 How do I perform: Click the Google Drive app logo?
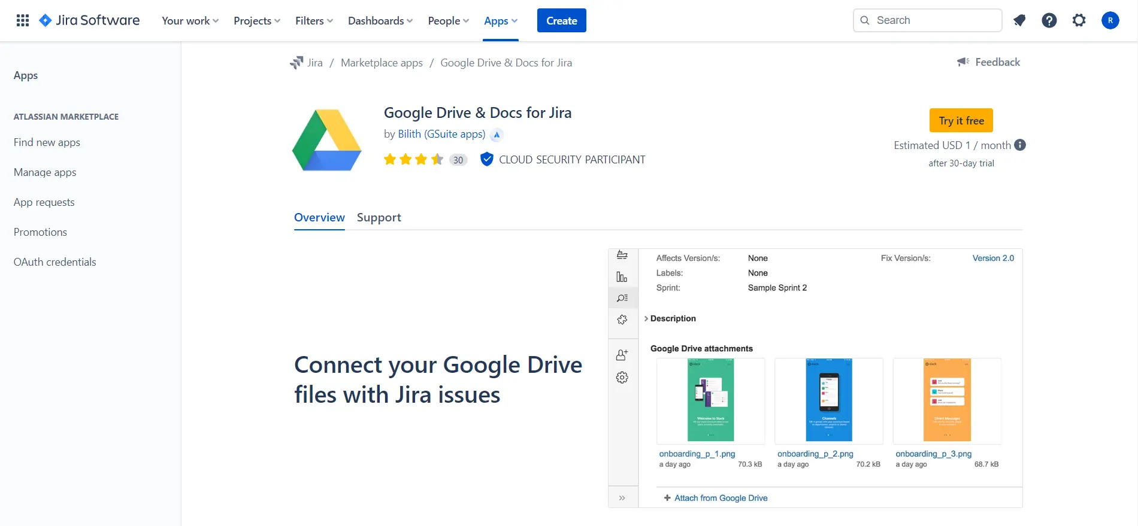point(327,140)
